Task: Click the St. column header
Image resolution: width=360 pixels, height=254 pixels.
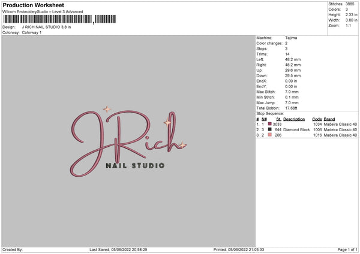Action: pos(279,119)
